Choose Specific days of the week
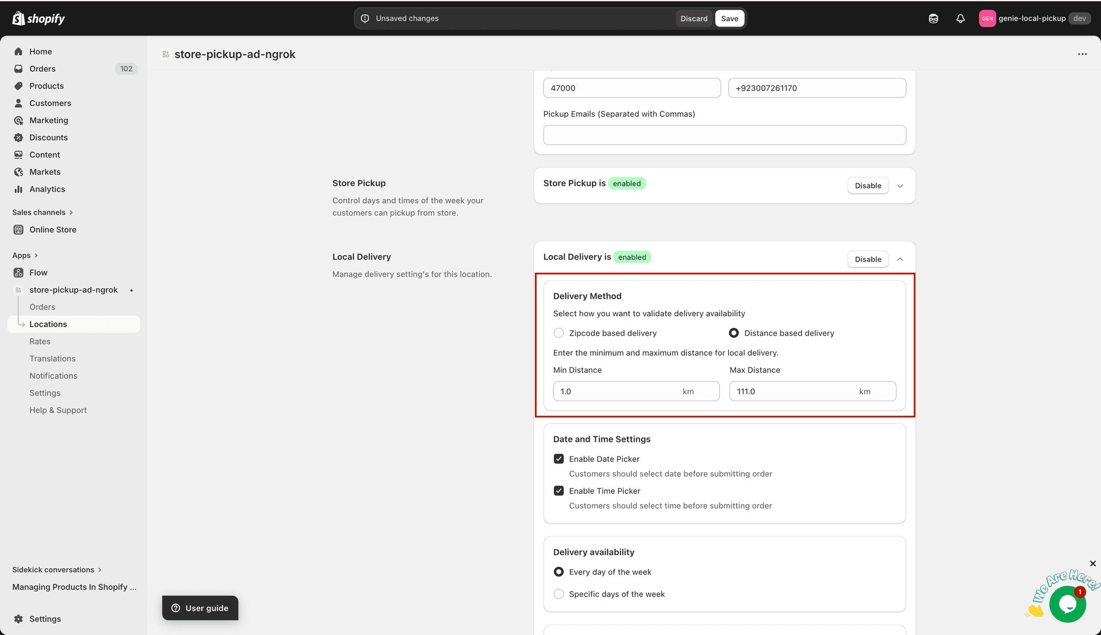Image resolution: width=1101 pixels, height=635 pixels. point(559,594)
